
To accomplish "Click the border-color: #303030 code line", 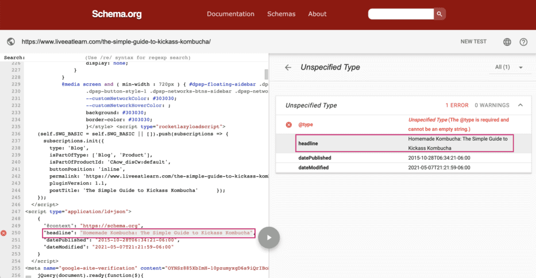I will click(119, 119).
